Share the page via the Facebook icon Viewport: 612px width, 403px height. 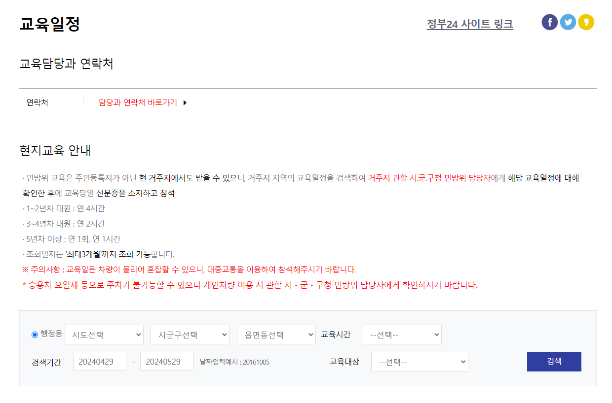pos(549,22)
